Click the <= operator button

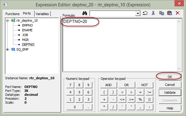122,100
